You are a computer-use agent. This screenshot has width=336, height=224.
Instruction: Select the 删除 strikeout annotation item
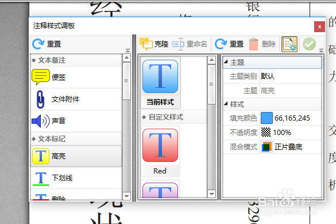pyautogui.click(x=76, y=195)
